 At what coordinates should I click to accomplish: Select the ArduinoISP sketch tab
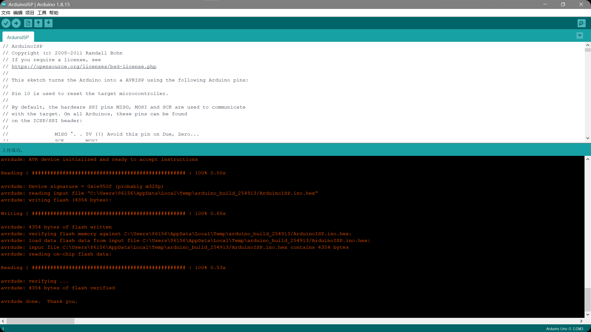tap(18, 37)
